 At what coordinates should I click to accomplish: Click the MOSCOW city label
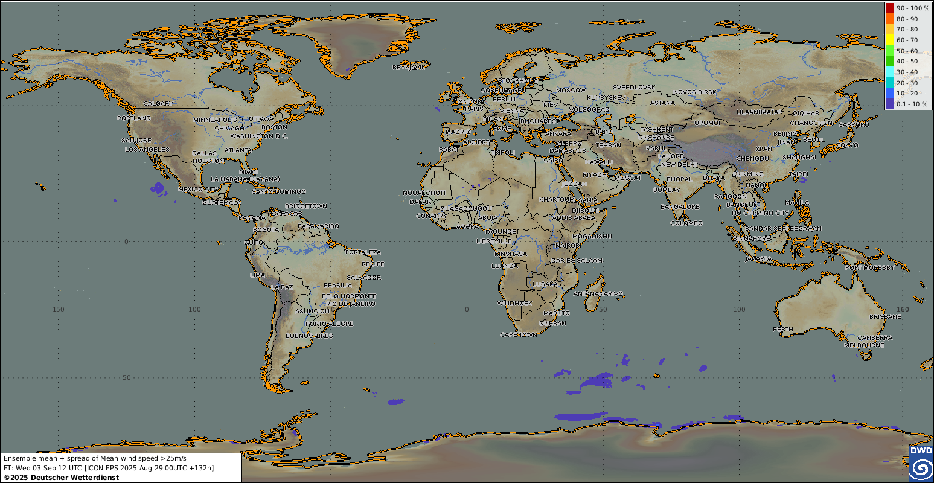point(571,90)
